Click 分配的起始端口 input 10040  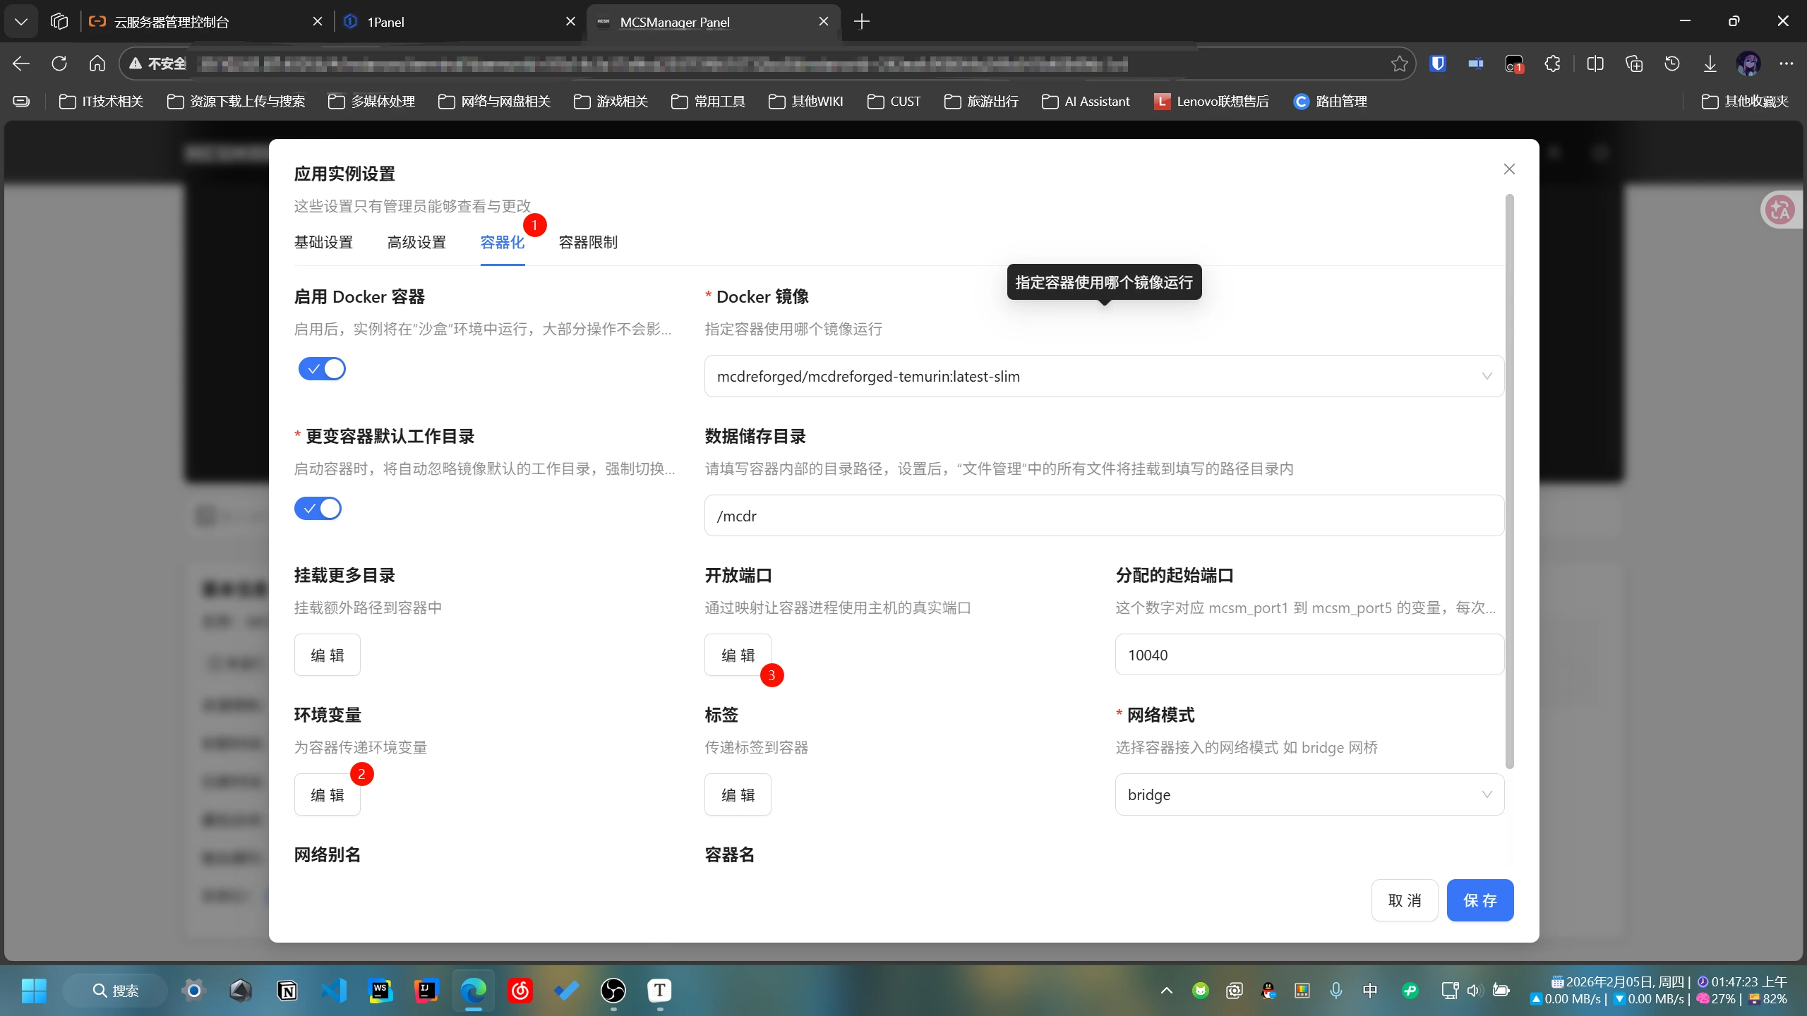[1309, 655]
